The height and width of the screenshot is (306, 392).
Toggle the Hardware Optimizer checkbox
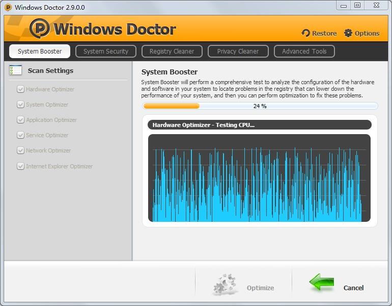20,89
